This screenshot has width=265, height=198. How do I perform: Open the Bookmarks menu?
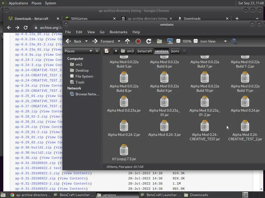coord(119,32)
